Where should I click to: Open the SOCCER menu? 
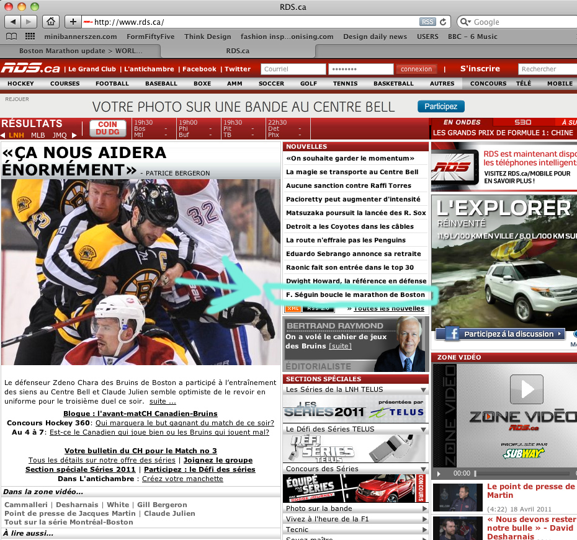(x=271, y=84)
